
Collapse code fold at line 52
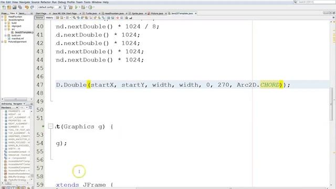[50, 126]
